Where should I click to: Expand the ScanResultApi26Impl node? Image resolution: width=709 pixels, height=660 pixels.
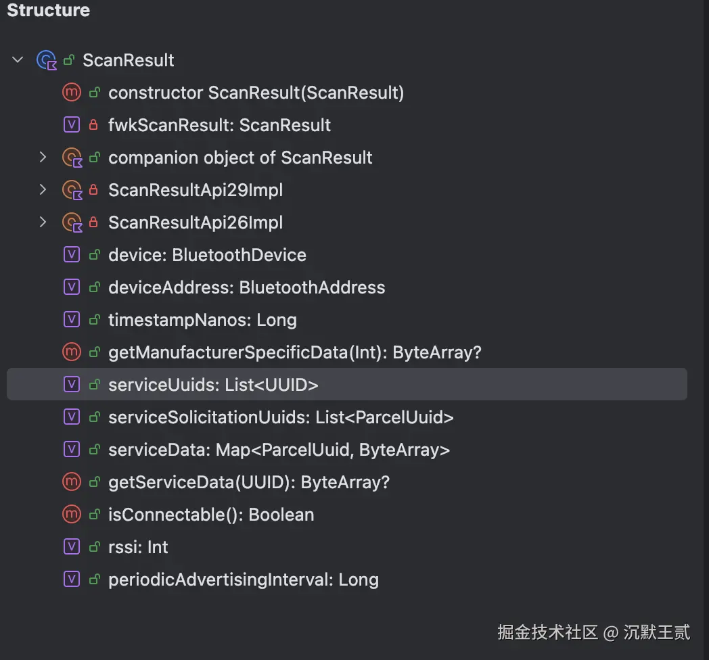(x=43, y=222)
